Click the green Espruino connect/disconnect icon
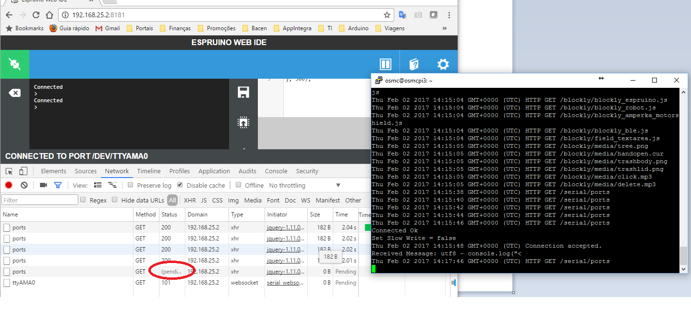This screenshot has width=691, height=311. click(x=15, y=64)
